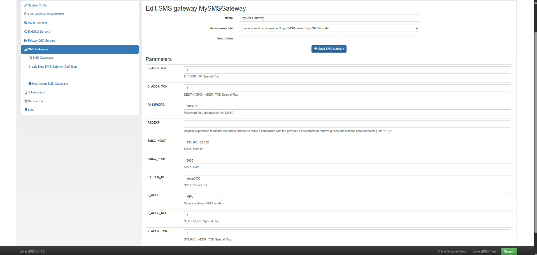Click the green Support button
Image resolution: width=537 pixels, height=255 pixels.
tap(509, 251)
